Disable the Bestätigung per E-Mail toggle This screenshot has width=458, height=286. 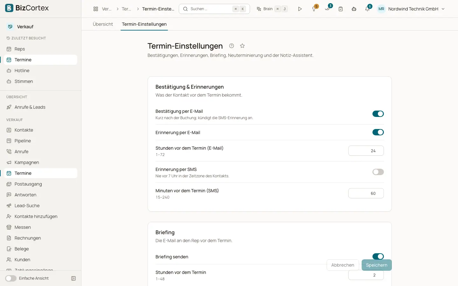pos(378,114)
